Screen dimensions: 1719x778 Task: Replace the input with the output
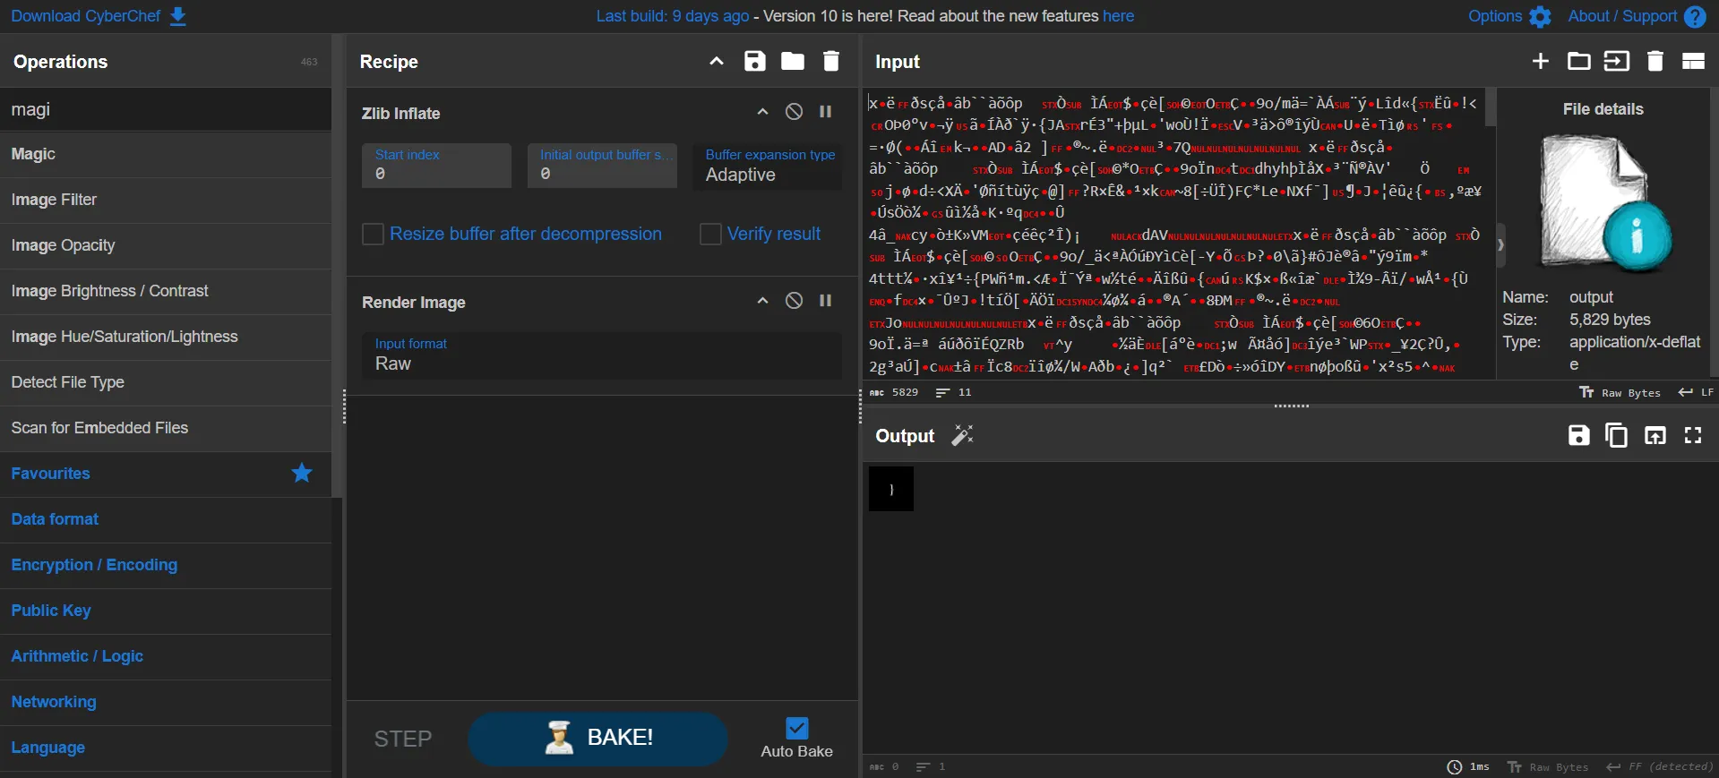coord(1655,435)
